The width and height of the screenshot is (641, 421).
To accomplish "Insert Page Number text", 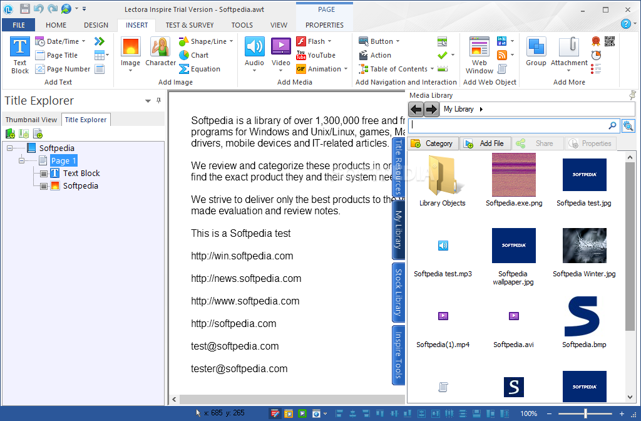I will coord(63,69).
